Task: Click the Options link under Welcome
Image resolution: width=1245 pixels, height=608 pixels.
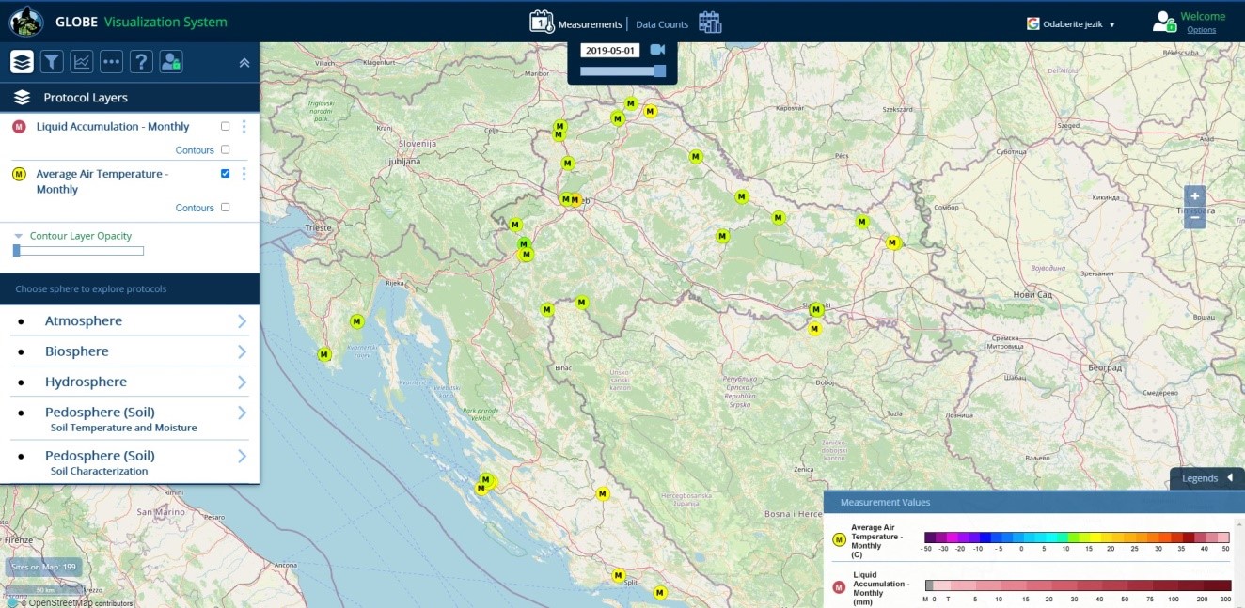Action: [x=1201, y=30]
